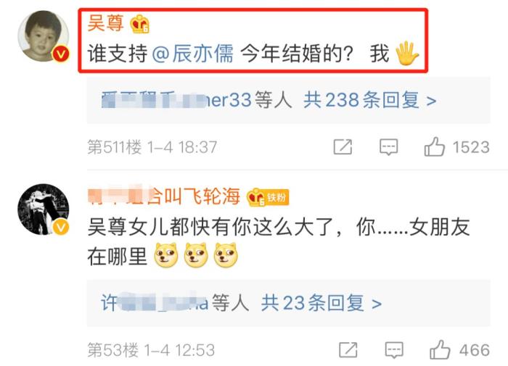This screenshot has width=508, height=366.
Task: Repost the floor 53 comment
Action: pos(348,350)
